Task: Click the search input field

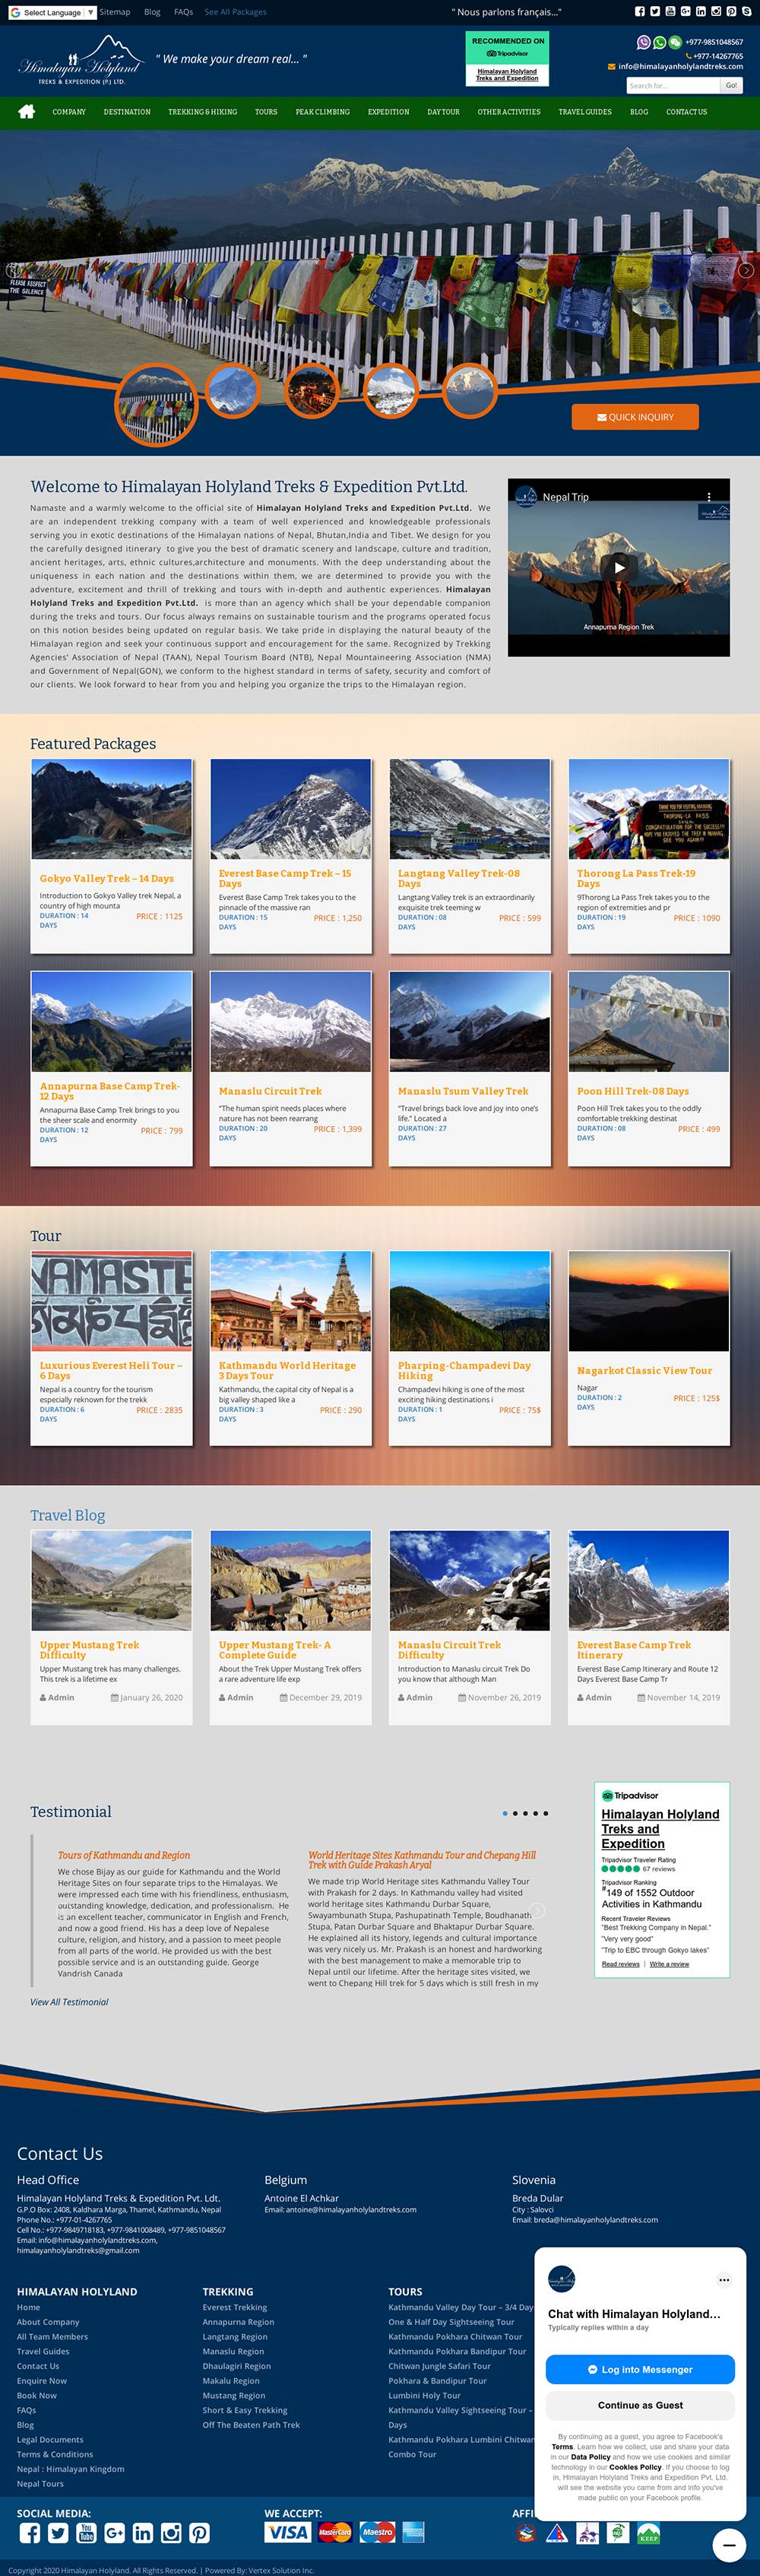Action: point(672,86)
